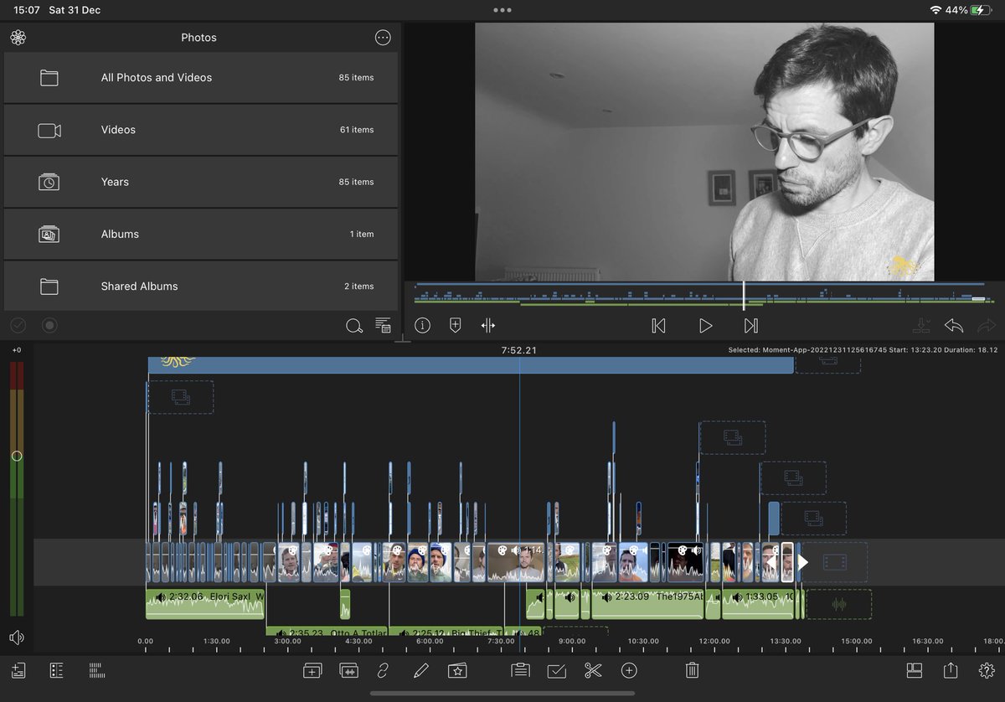
Task: Undo the last action
Action: click(x=954, y=326)
